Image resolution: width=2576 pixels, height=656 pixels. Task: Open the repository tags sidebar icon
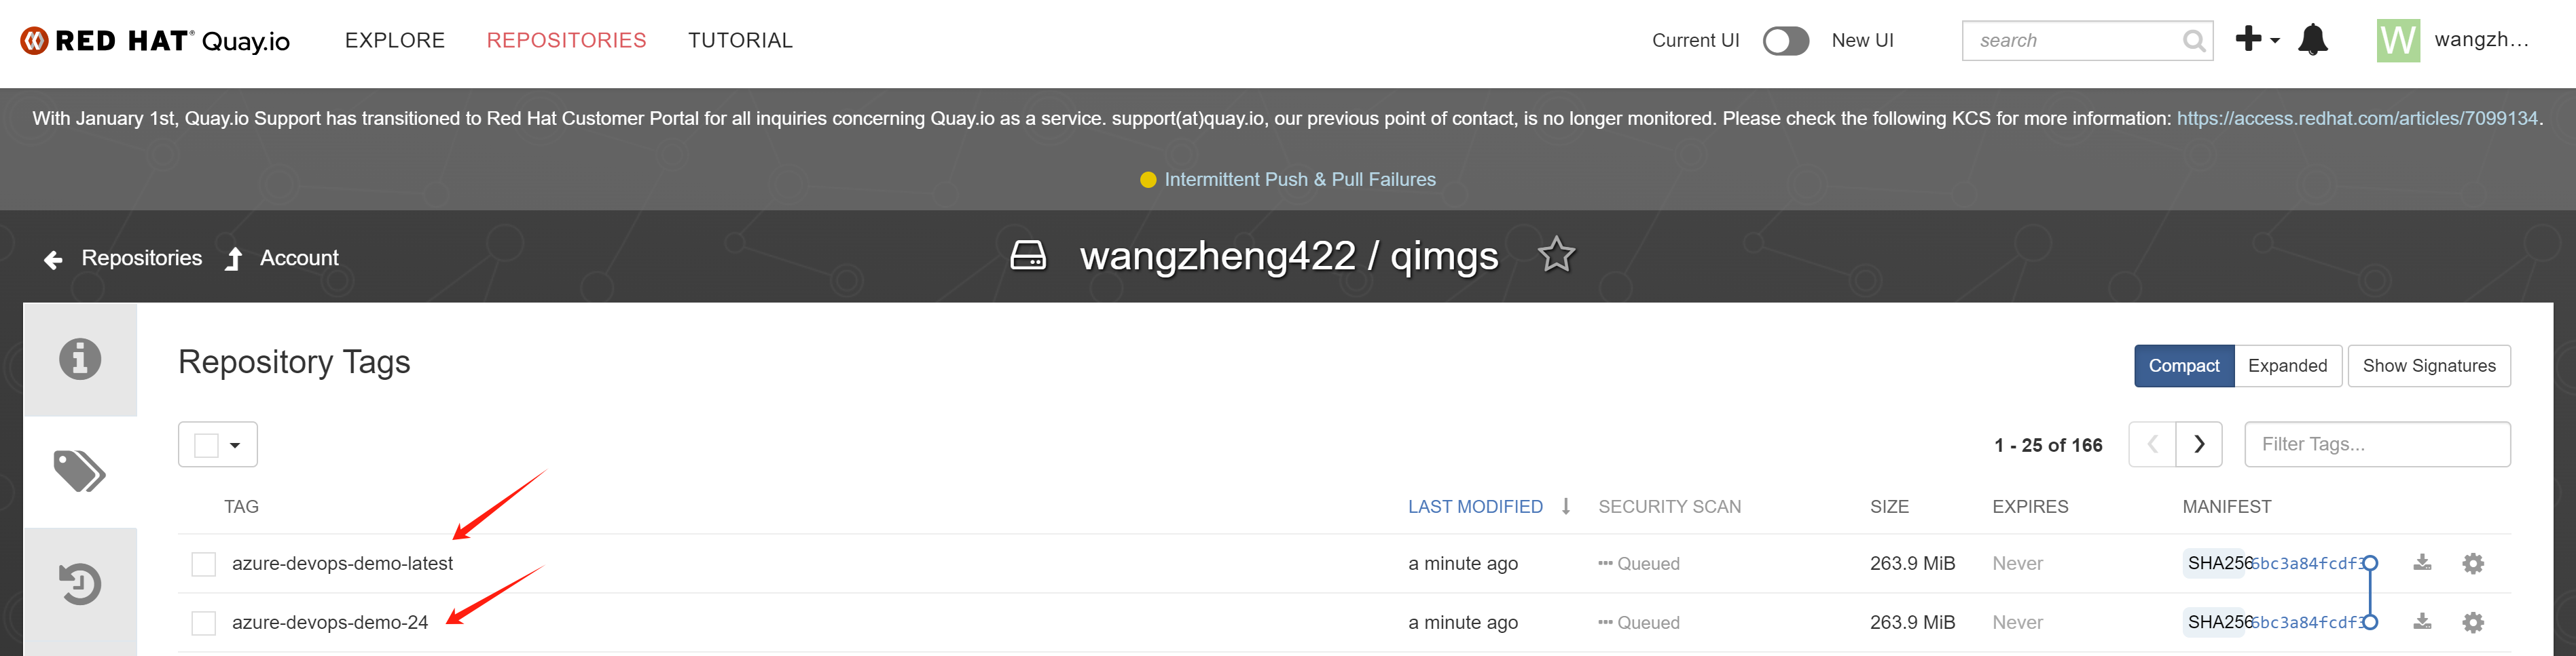point(80,471)
